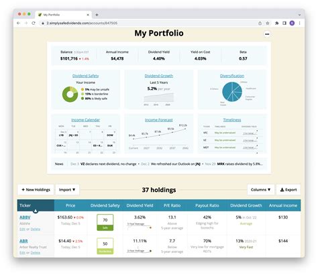Open the ABR ticker link
This screenshot has height=275, width=318.
pyautogui.click(x=23, y=241)
